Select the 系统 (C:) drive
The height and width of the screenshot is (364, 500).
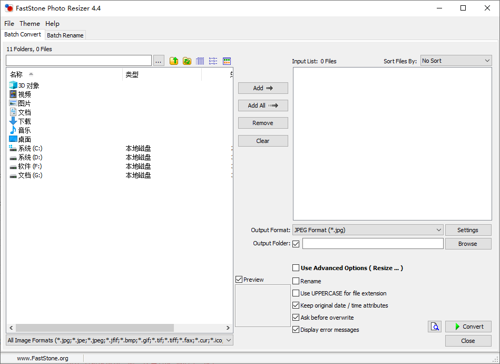click(30, 148)
